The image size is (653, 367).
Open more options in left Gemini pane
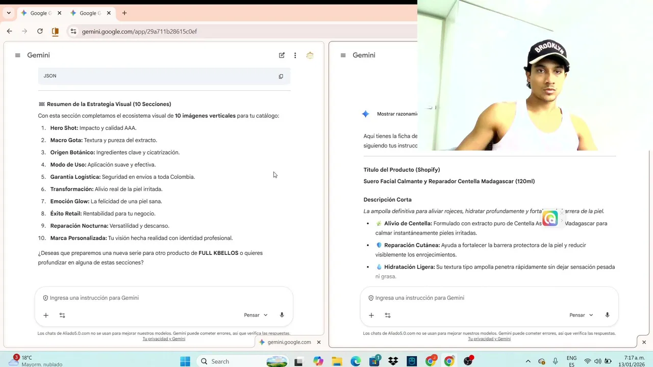(x=295, y=56)
